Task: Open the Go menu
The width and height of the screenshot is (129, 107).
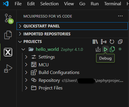Action: [82, 4]
